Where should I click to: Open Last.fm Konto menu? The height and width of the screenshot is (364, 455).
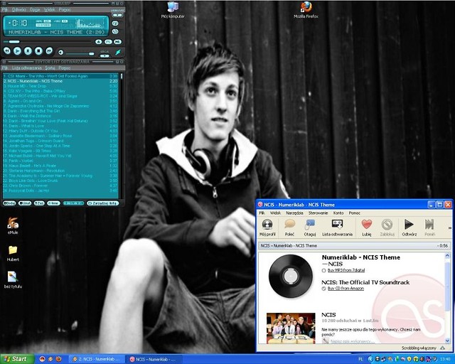tap(338, 213)
